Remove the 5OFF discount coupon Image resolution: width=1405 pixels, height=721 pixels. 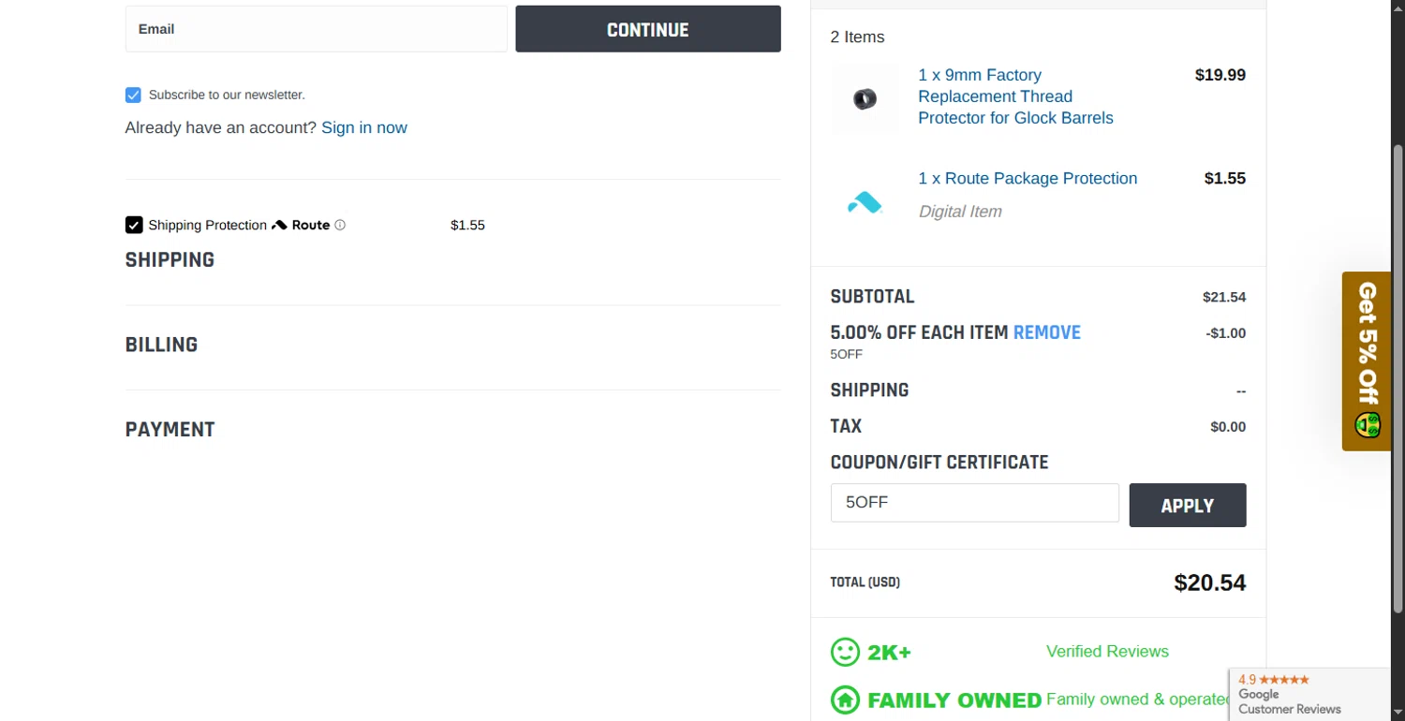coord(1046,332)
